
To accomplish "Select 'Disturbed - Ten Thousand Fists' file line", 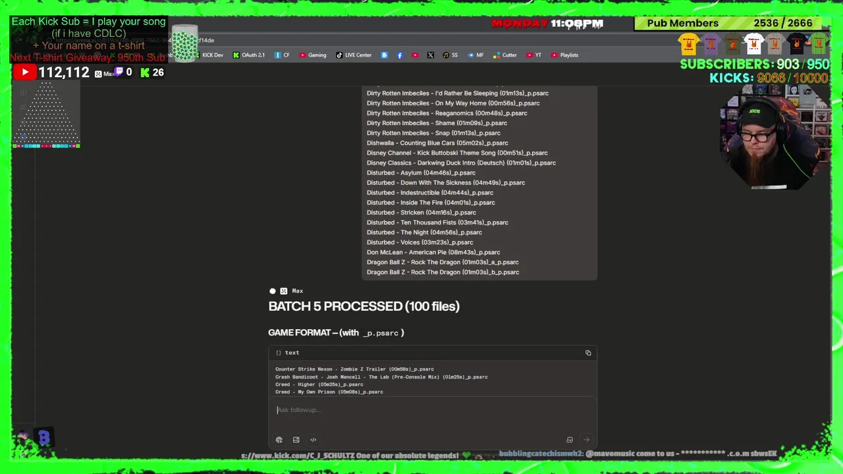I will pyautogui.click(x=437, y=223).
